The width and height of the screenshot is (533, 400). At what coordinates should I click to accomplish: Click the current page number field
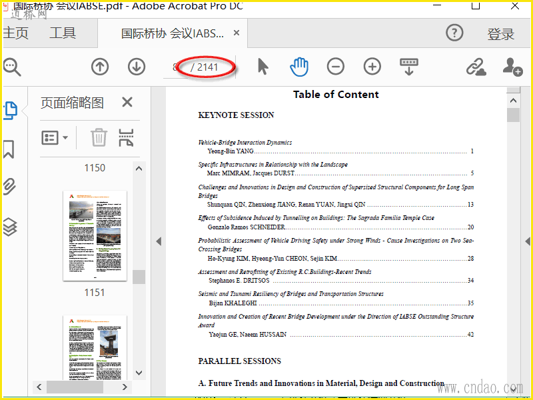(x=175, y=67)
